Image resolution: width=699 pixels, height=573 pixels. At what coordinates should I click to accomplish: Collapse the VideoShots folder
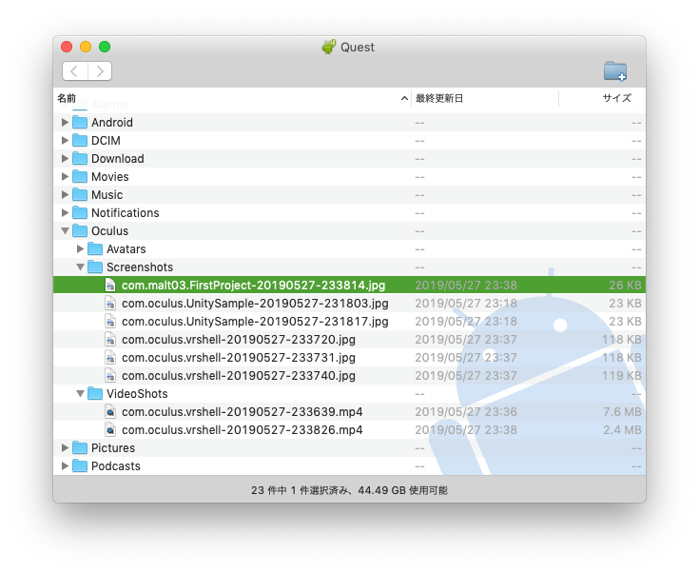click(x=80, y=394)
